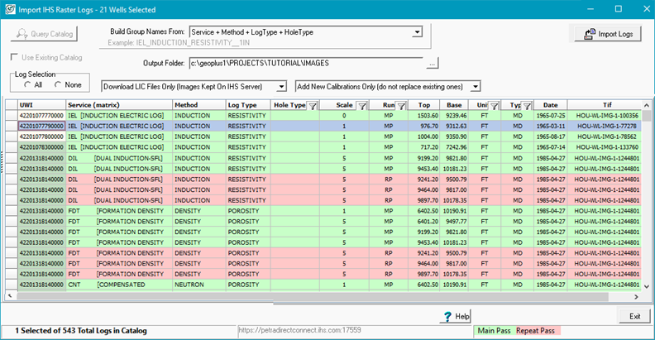
Task: Click the Query Catalog button
Action: (x=45, y=34)
